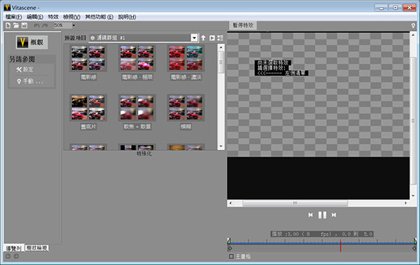Viewport: 420px width, 265px height.
Task: Click the blue timeline track bar
Action: click(x=322, y=243)
